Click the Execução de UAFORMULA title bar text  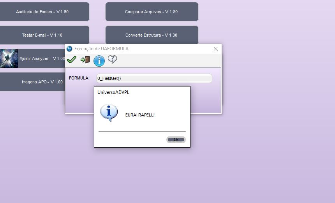coord(101,49)
